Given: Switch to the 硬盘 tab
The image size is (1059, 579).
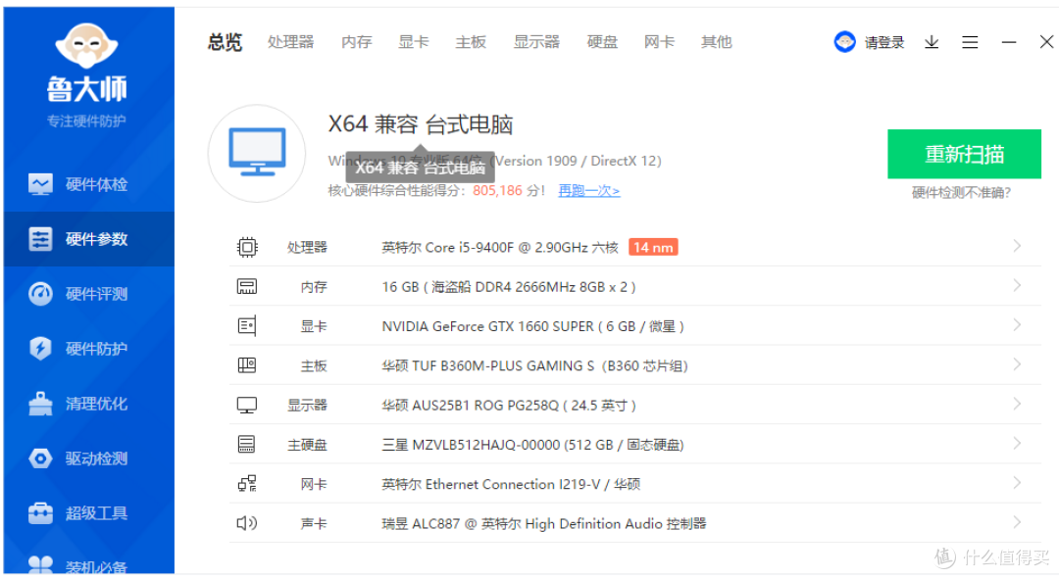Looking at the screenshot, I should [x=602, y=42].
